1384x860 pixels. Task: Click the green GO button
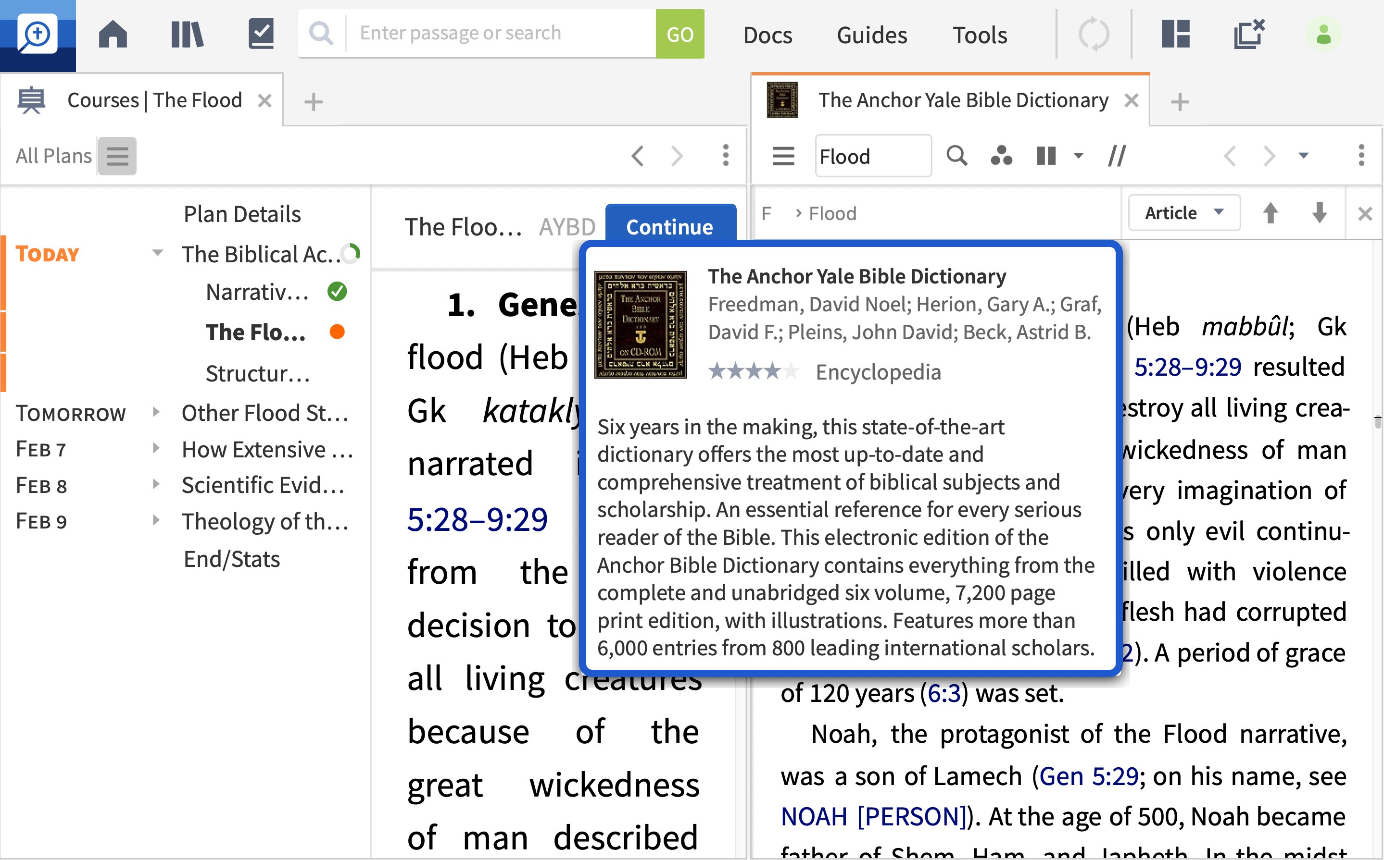pyautogui.click(x=680, y=34)
